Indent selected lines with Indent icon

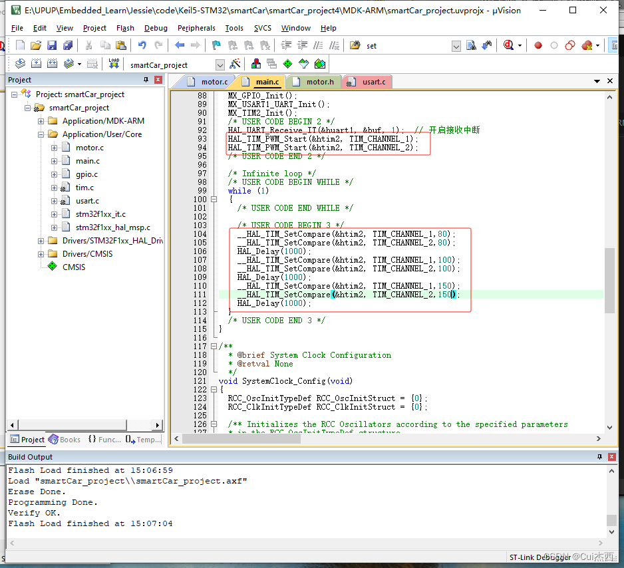(x=286, y=45)
